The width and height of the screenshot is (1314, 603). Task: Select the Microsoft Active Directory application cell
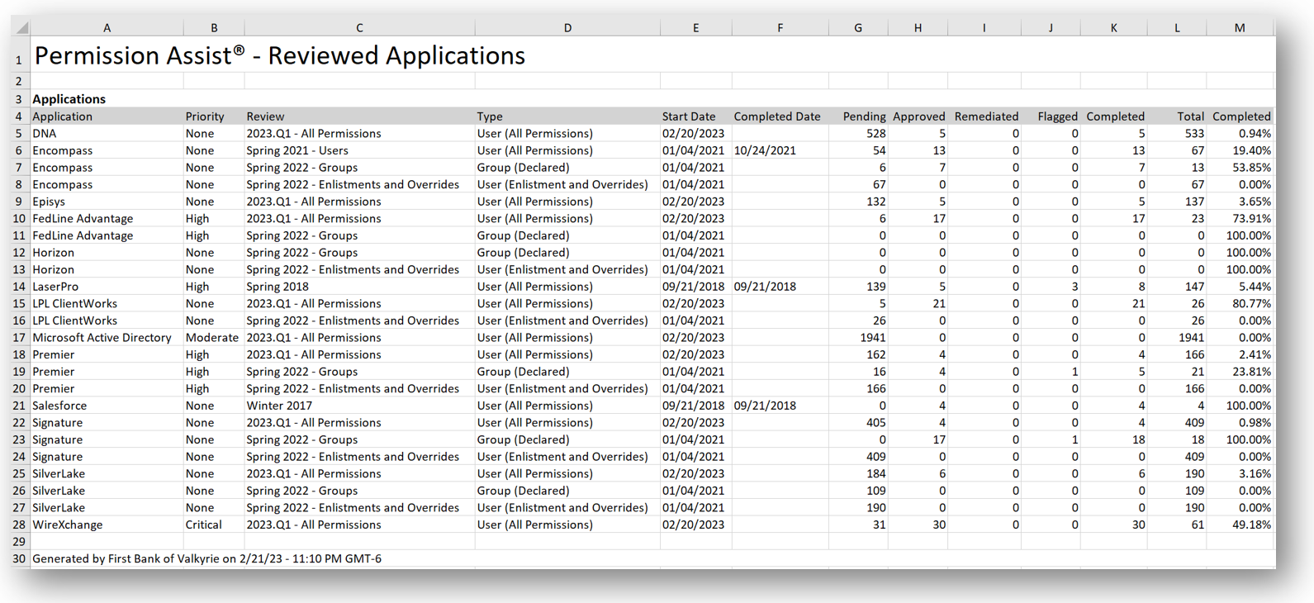(x=102, y=338)
